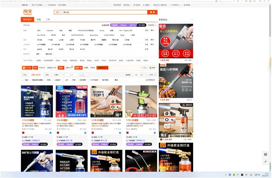272x178 pixels.
Task: Click the pencil feedback icon on right edge
Action: (x=265, y=162)
